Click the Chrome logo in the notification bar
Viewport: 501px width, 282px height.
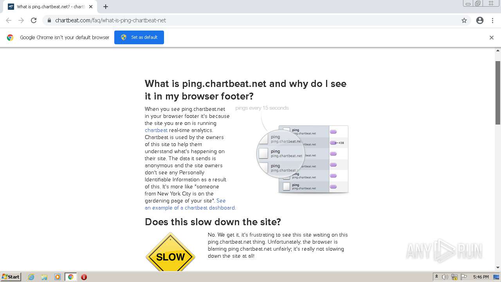coord(10,38)
